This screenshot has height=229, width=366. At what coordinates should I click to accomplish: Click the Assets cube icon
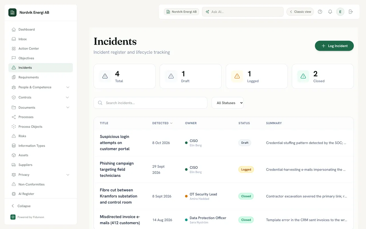(13, 155)
